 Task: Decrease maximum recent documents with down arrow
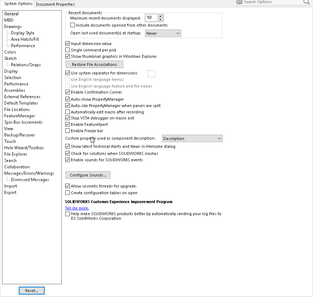pos(160,19)
